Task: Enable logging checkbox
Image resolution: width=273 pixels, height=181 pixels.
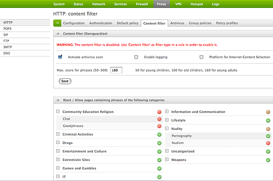Action: [136, 57]
